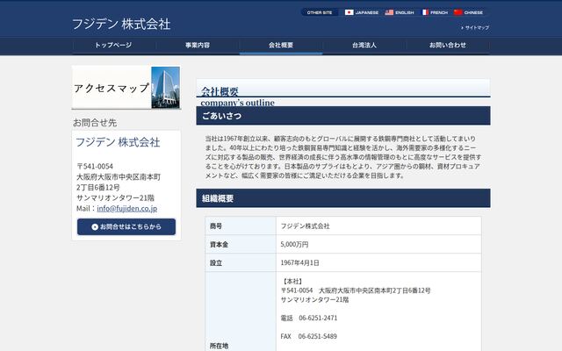
Task: Click the 設立 table row label
Action: [x=216, y=263]
